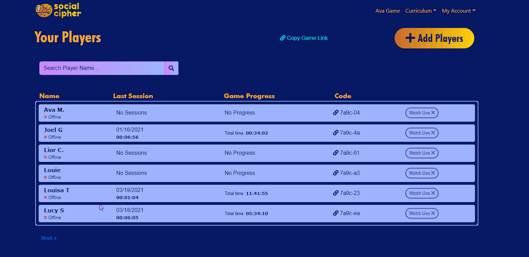Select player name Ava M.
Viewport: 529px width, 257px height.
coord(54,110)
